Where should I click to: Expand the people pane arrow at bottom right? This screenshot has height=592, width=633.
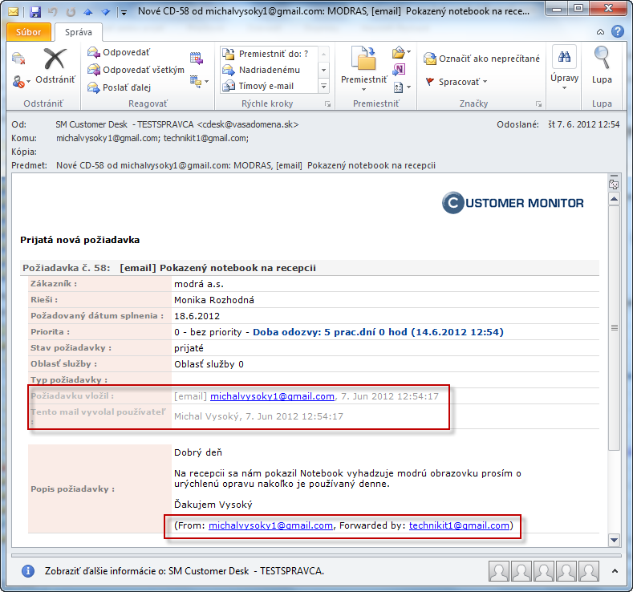[615, 570]
